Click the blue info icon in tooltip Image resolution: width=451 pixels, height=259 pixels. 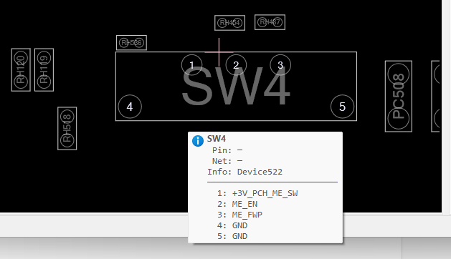pos(198,141)
